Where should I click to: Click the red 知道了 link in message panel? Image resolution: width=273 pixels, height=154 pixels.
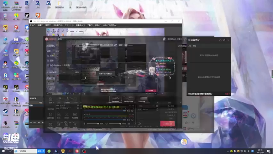pyautogui.click(x=227, y=94)
